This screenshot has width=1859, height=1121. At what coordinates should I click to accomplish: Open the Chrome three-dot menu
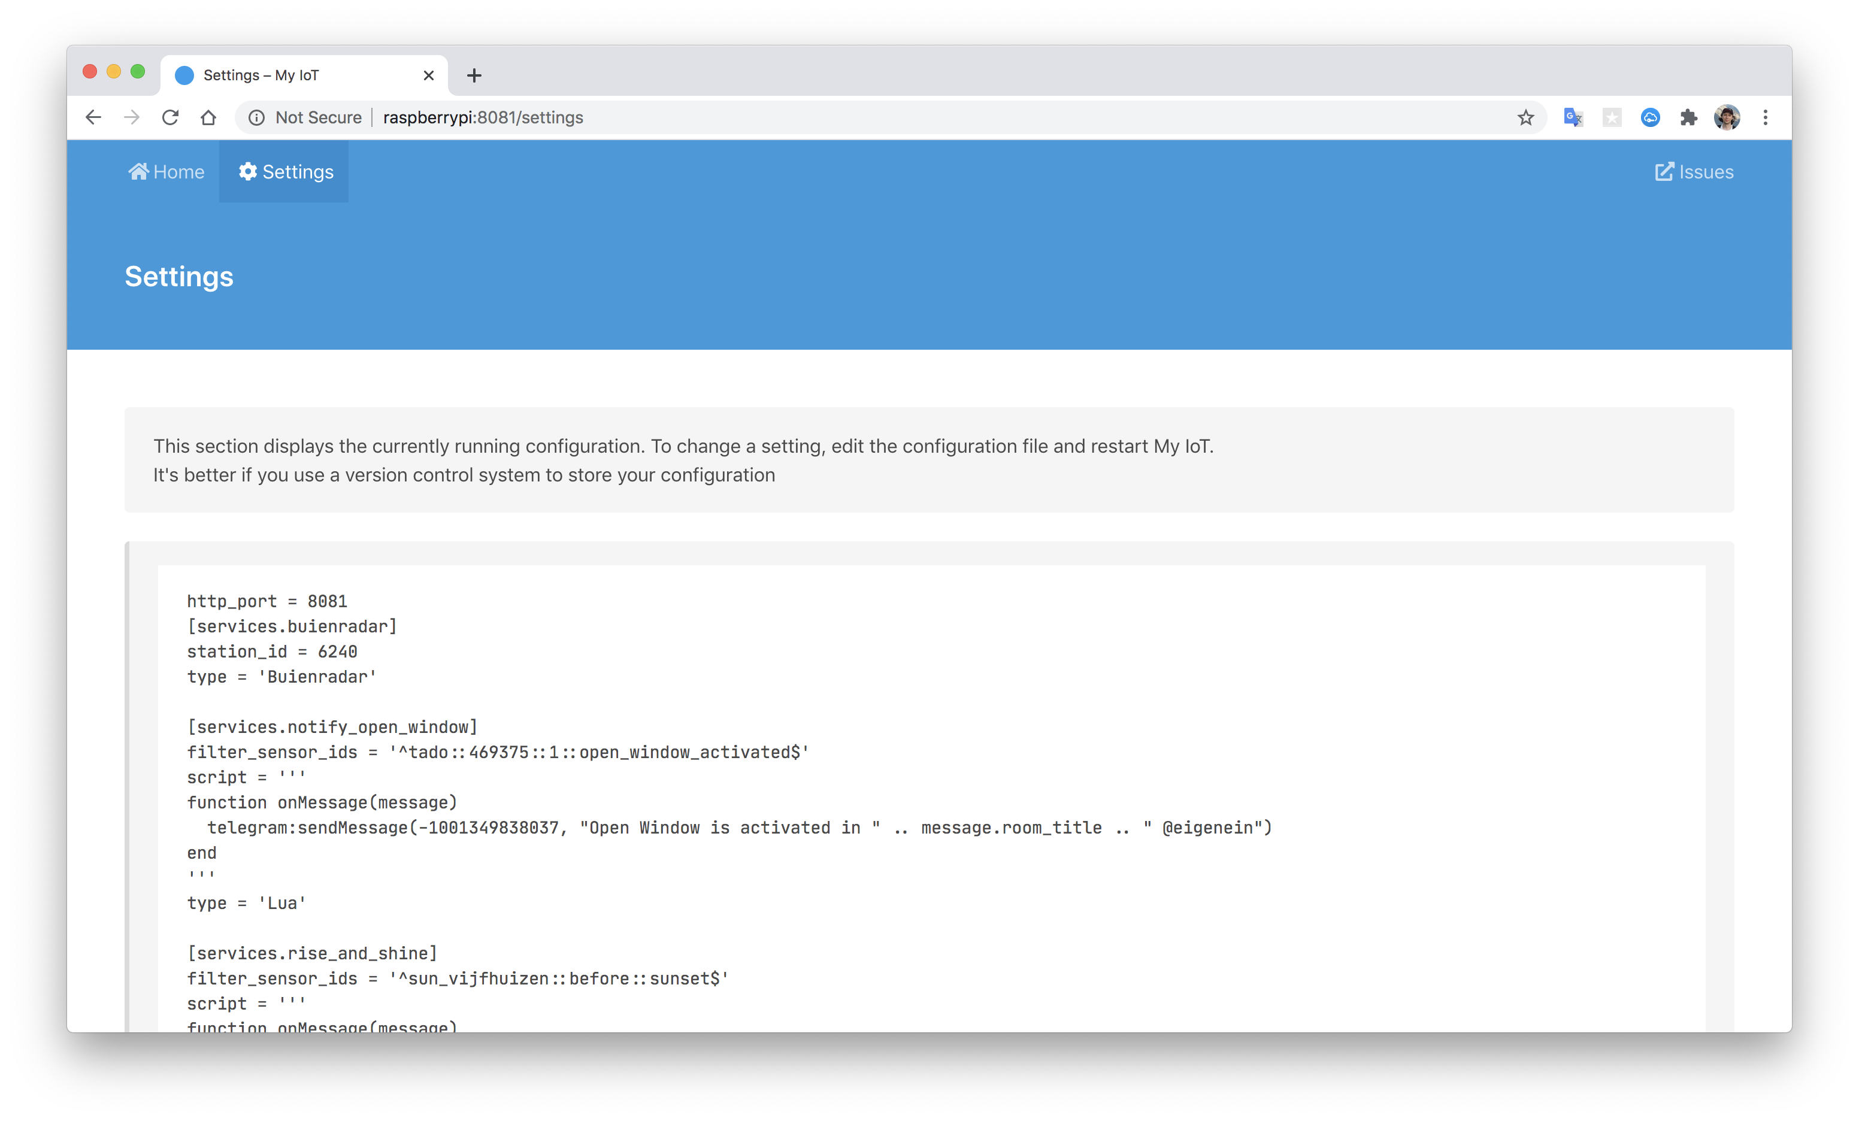click(1766, 118)
